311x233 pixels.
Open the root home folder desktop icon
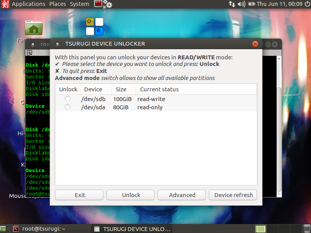click(x=34, y=28)
